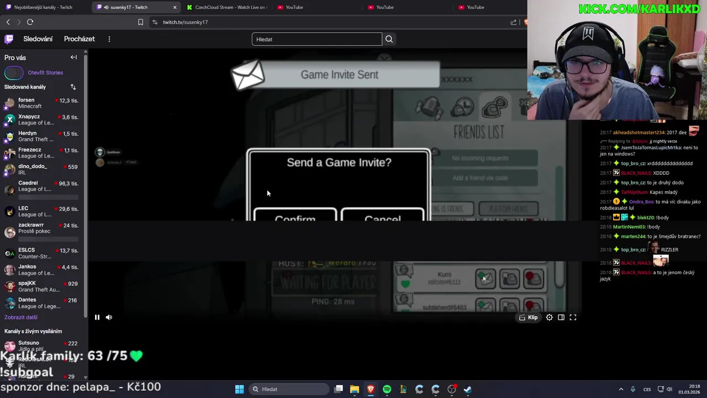Create a clip with Klip button
Screen dimensions: 707x398
tap(529, 317)
